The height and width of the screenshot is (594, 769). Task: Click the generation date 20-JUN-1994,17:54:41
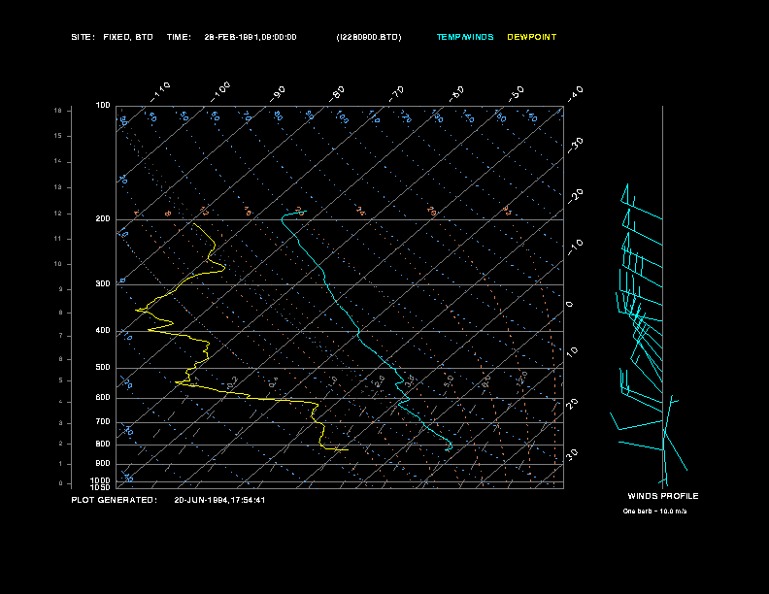pos(219,500)
